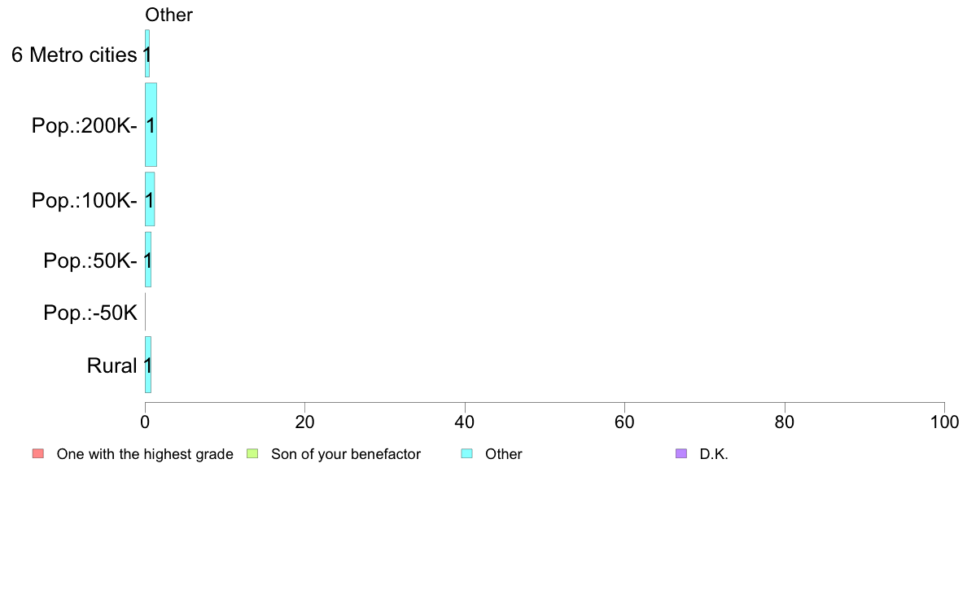Click the 60 tick label on the x-axis

pos(624,422)
